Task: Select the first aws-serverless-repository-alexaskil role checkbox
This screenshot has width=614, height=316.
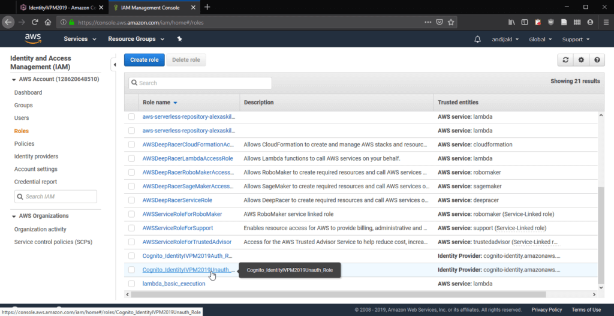Action: (131, 117)
